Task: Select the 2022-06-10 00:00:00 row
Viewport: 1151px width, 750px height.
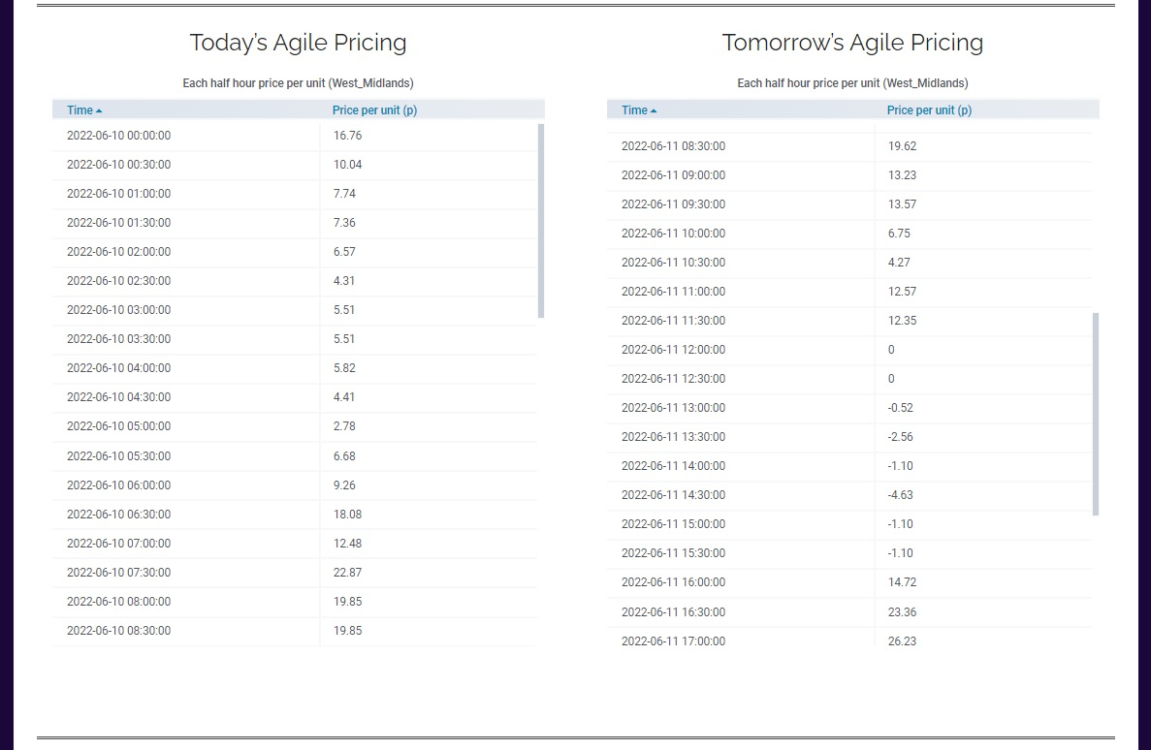Action: [295, 136]
